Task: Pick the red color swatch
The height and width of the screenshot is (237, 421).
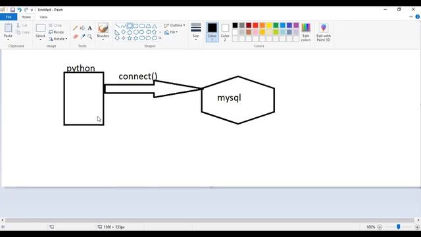Action: pos(255,25)
